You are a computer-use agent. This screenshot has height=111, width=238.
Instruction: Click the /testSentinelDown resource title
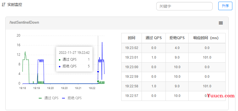click(24, 23)
